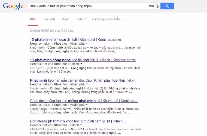The height and width of the screenshot is (136, 207).
Task: Open result '10 phát minh lai quái dị nhất'
Action: pyautogui.click(x=75, y=39)
